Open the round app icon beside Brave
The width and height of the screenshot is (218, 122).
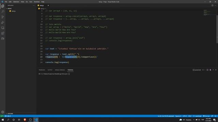[30, 120]
